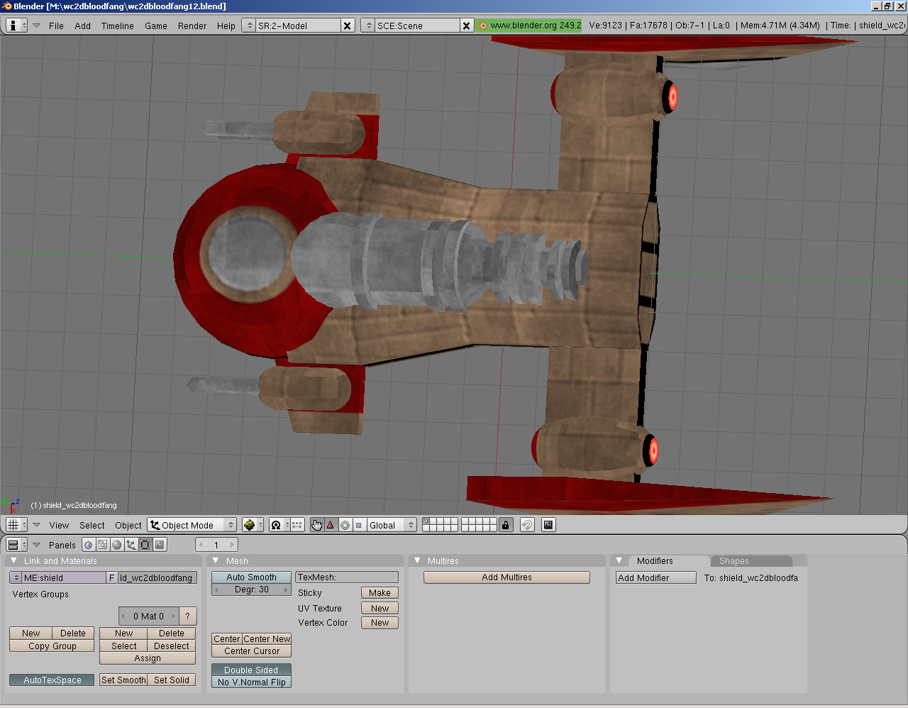This screenshot has width=908, height=708.
Task: Switch to the Shapes tab
Action: [733, 560]
